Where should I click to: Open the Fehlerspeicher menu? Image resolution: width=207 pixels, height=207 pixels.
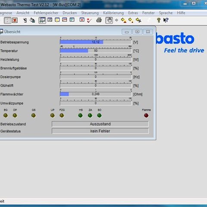click(x=46, y=13)
